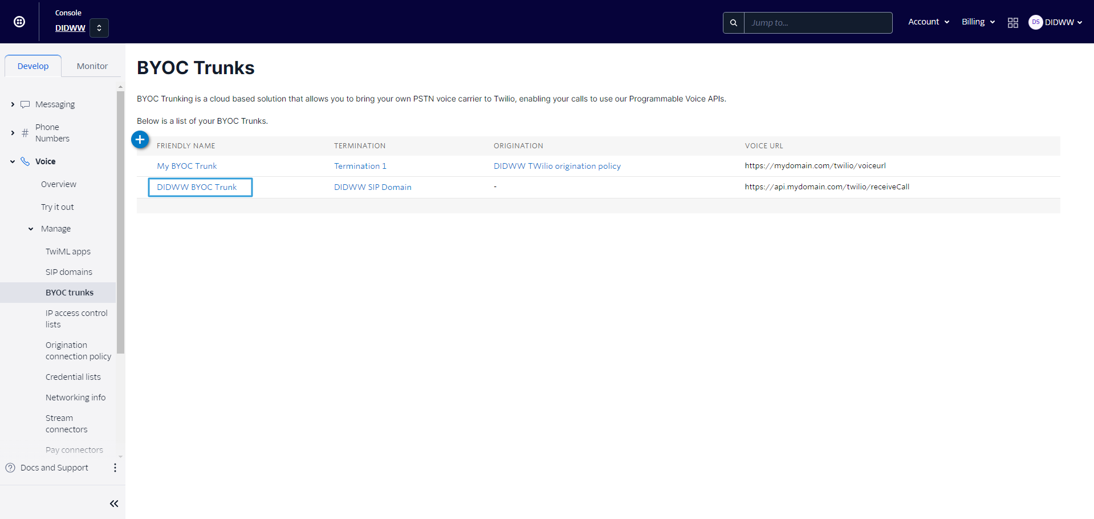Click the Twilio logo icon
The image size is (1094, 519).
(19, 22)
